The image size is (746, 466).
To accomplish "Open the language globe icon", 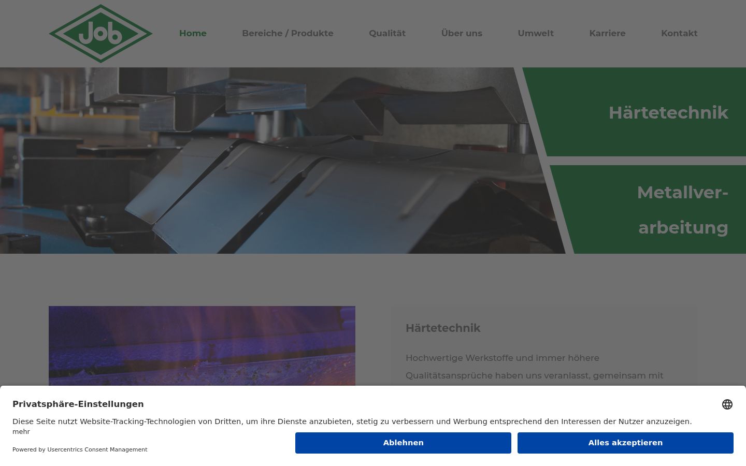I will (x=727, y=404).
